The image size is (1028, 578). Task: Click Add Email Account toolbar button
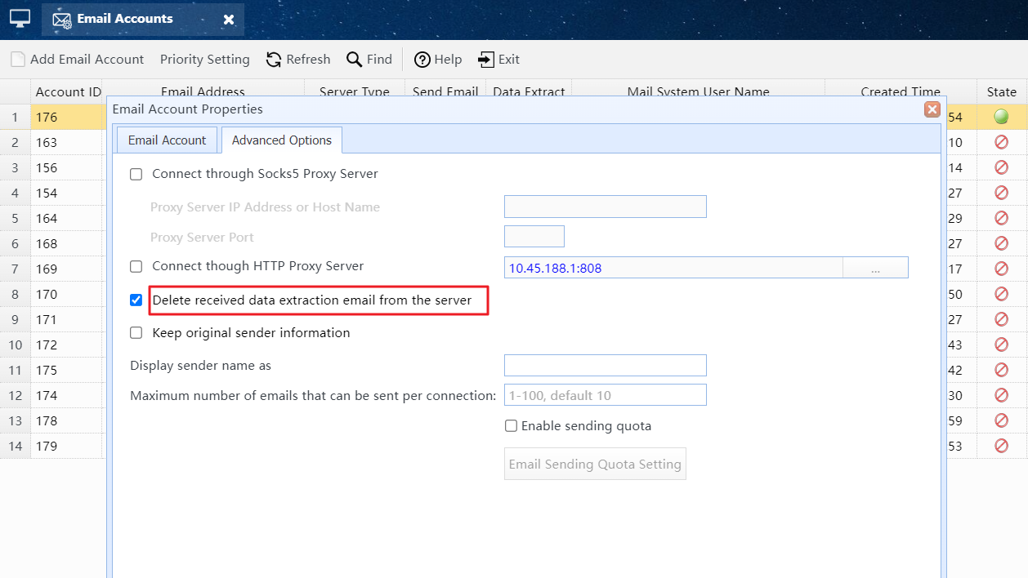[78, 60]
